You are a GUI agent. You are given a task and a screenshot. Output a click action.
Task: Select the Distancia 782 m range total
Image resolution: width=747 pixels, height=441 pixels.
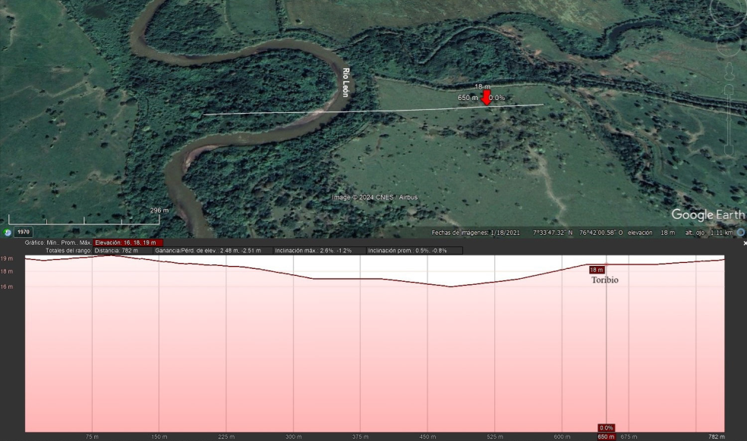click(123, 250)
